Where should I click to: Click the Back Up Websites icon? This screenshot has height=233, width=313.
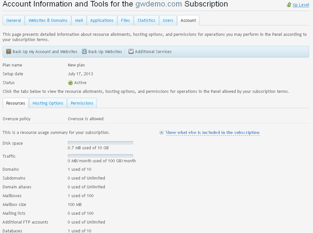pyautogui.click(x=84, y=51)
